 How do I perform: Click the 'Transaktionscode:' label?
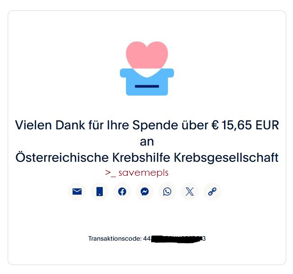pyautogui.click(x=115, y=238)
